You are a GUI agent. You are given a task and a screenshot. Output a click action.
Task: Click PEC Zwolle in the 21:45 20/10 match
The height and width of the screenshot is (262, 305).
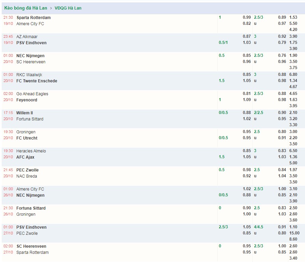click(27, 170)
